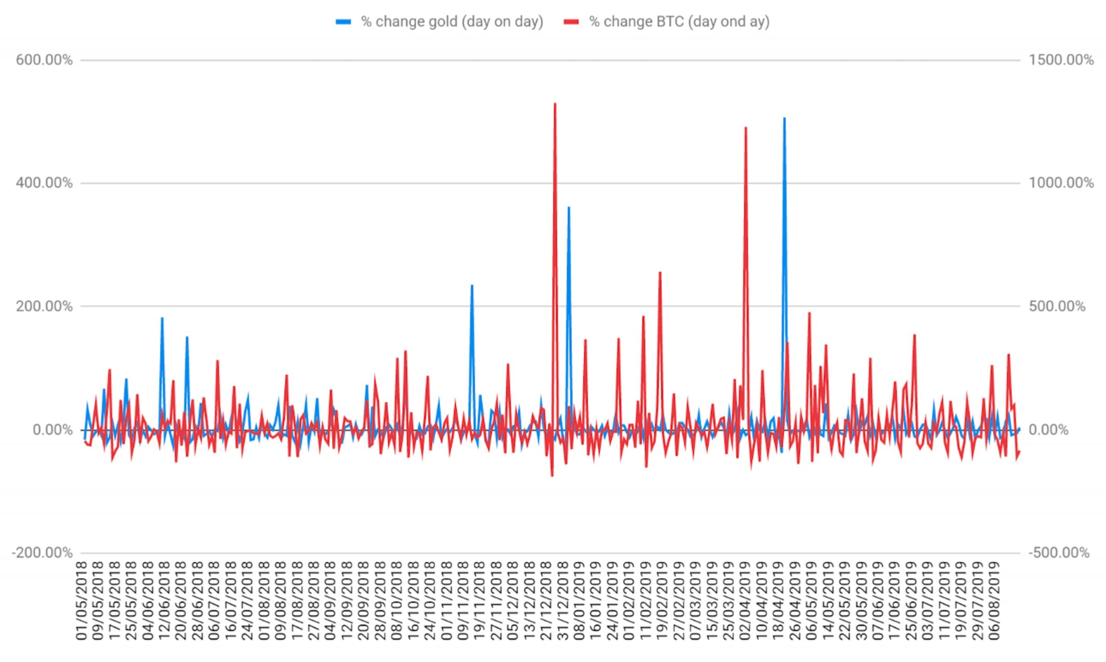Screen dimensions: 1106x662
Task: Click the 600.00% left axis label
Action: [44, 60]
